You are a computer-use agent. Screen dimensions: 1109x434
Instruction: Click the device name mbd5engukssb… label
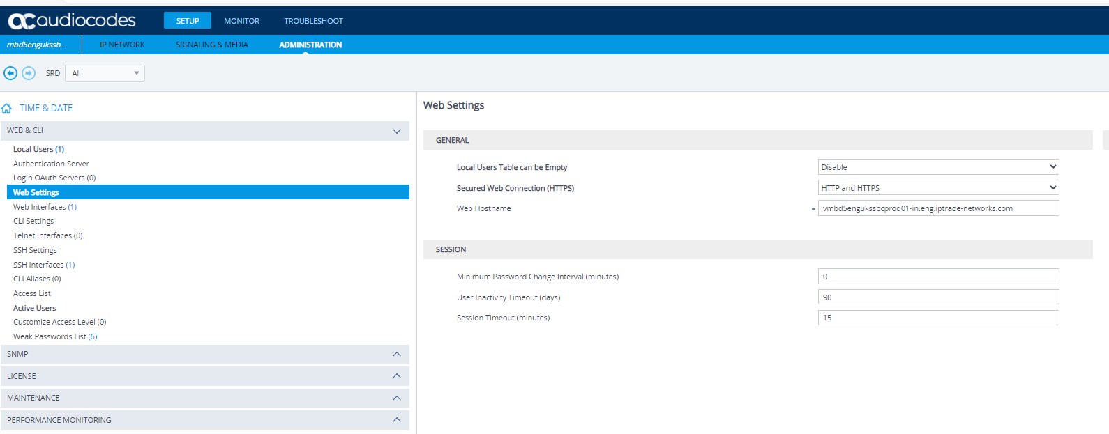click(37, 45)
